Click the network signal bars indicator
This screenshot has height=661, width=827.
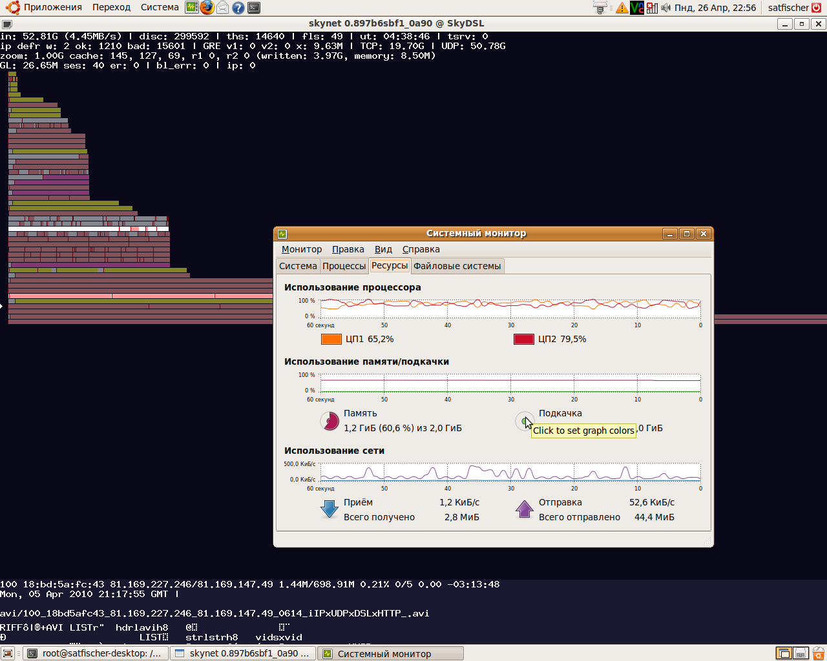tap(652, 8)
